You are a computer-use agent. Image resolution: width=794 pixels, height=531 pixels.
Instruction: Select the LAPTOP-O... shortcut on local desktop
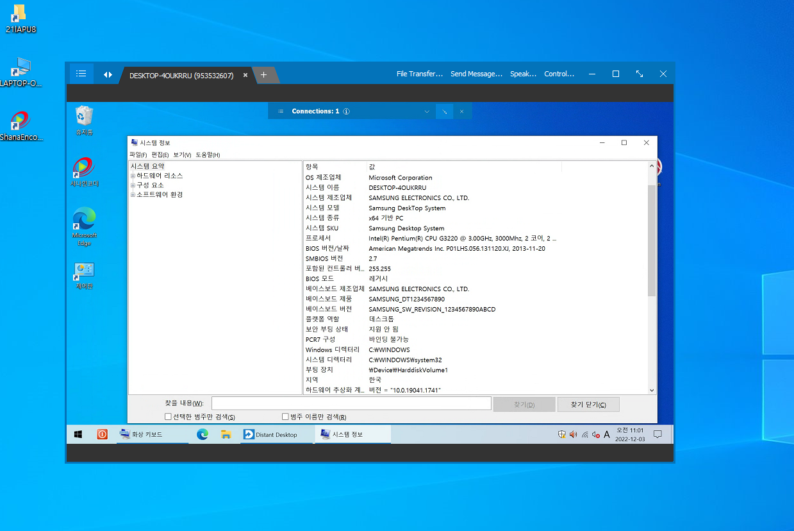point(20,72)
